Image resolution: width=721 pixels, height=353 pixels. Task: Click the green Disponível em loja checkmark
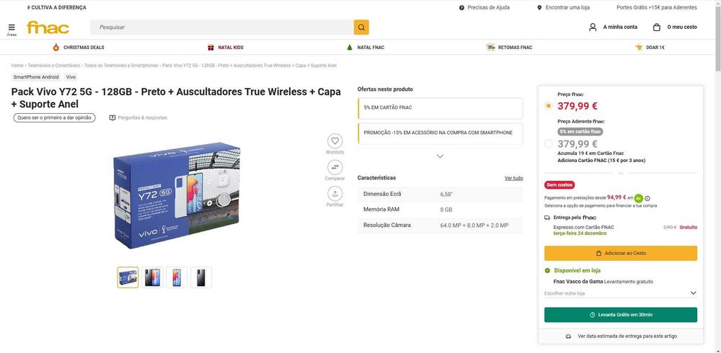tap(547, 271)
